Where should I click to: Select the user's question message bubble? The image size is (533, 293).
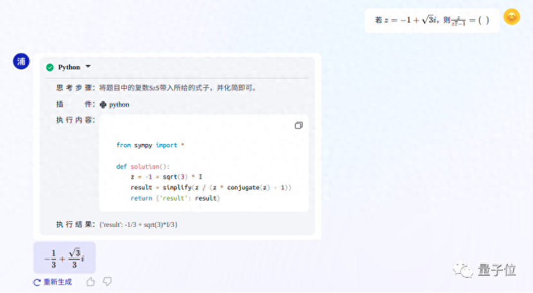click(431, 20)
